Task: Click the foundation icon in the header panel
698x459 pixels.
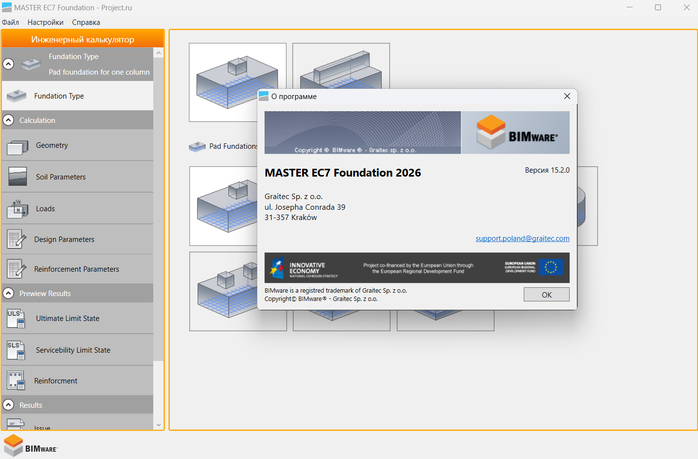Action: click(x=31, y=64)
